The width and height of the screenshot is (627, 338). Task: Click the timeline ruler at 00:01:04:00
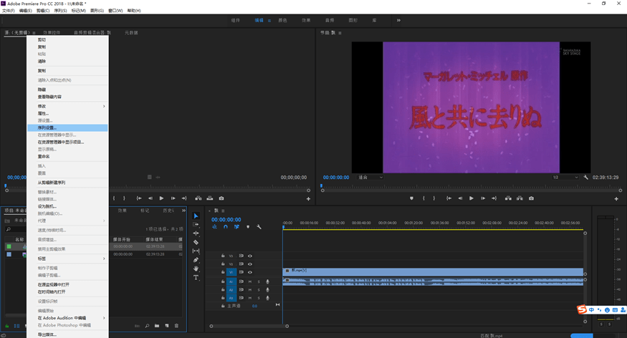(388, 223)
